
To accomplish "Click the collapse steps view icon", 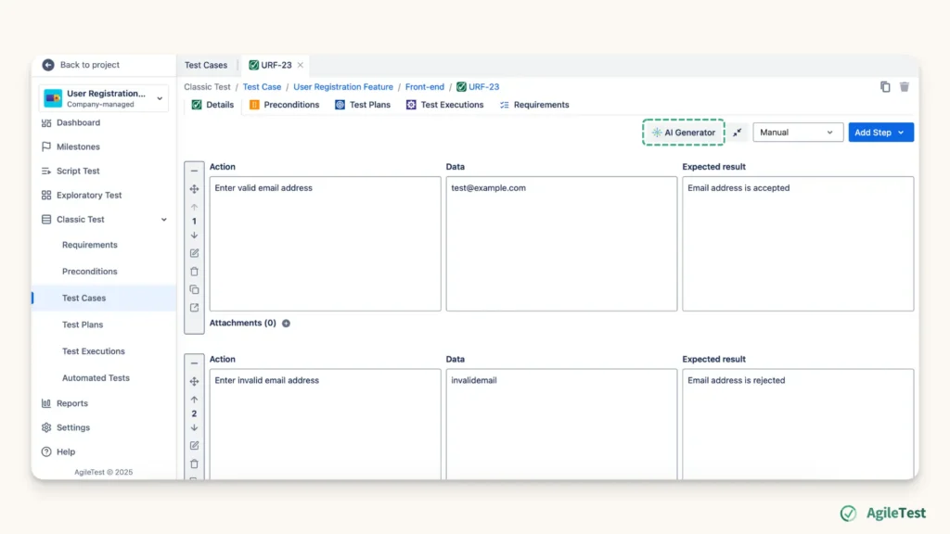I will (x=737, y=133).
